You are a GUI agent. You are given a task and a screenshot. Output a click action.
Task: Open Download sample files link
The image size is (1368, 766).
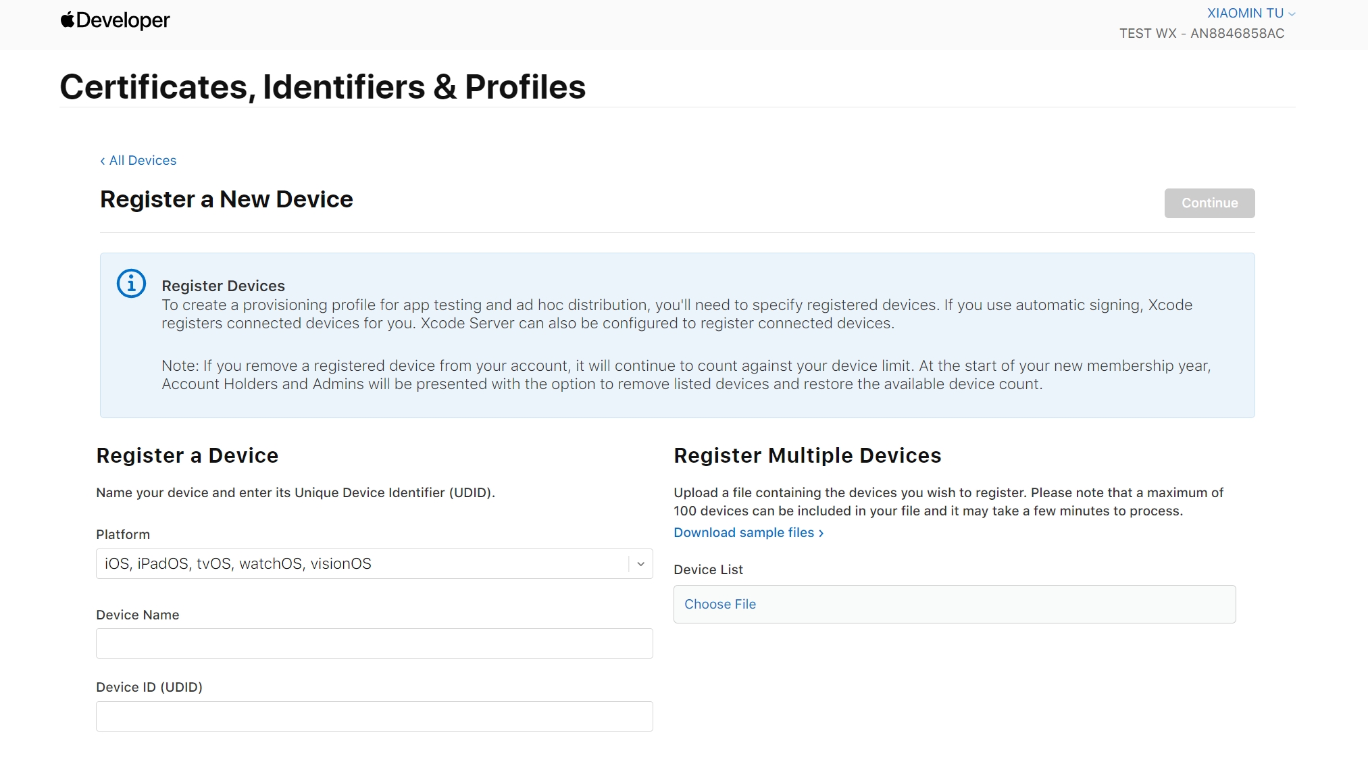(x=749, y=532)
